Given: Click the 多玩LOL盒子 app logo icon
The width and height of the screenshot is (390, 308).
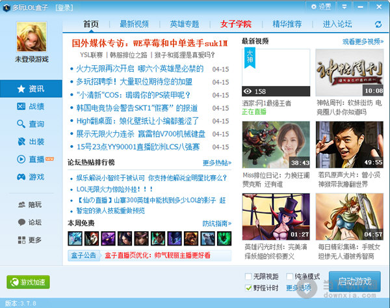Looking at the screenshot, I should (x=6, y=8).
